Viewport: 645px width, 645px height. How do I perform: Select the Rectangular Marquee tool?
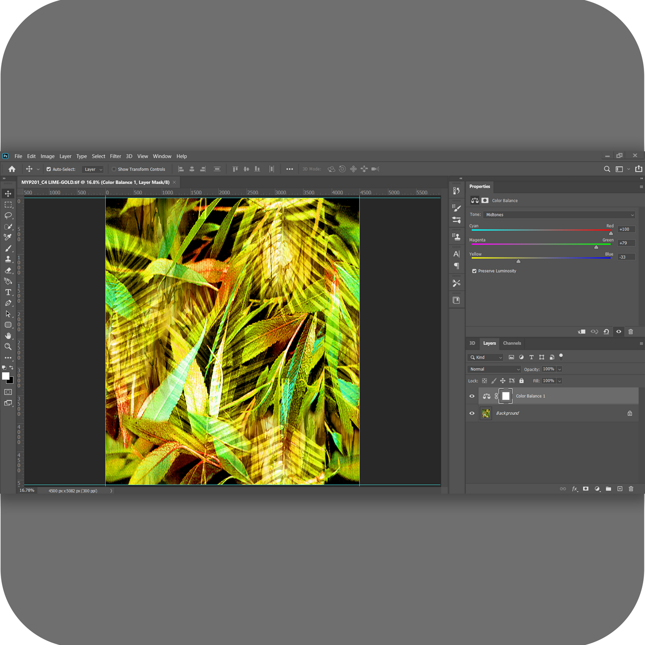tap(8, 204)
